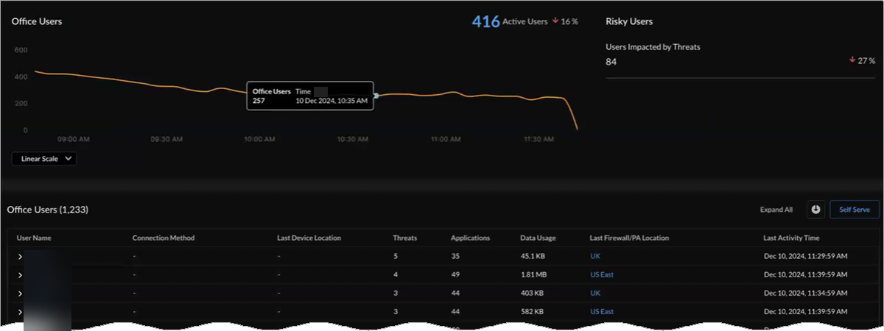The width and height of the screenshot is (884, 331).
Task: Click the download icon beside Expand All
Action: point(815,210)
